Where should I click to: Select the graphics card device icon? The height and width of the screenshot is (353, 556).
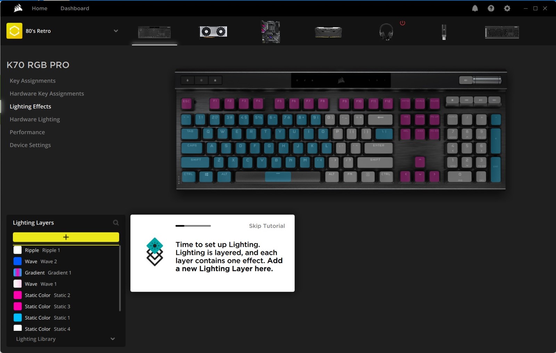213,32
